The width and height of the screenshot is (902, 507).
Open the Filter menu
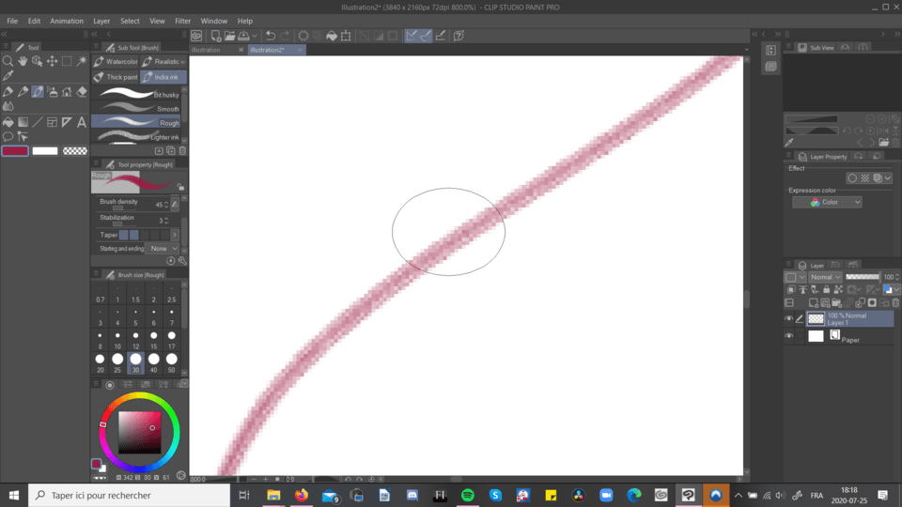[182, 21]
